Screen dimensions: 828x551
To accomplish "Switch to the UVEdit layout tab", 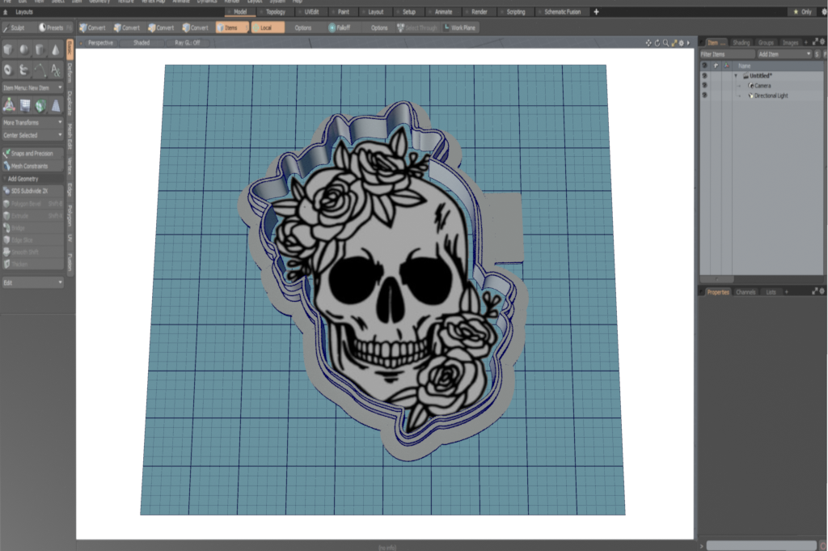I will point(311,11).
